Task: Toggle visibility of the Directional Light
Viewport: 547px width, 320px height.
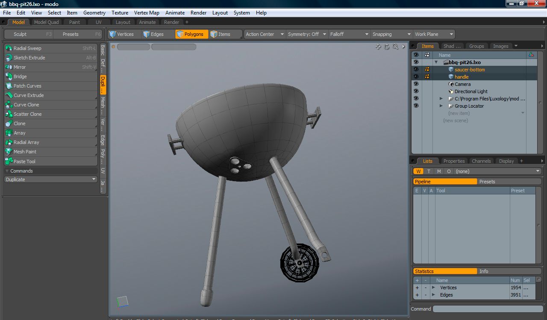Action: pyautogui.click(x=416, y=91)
